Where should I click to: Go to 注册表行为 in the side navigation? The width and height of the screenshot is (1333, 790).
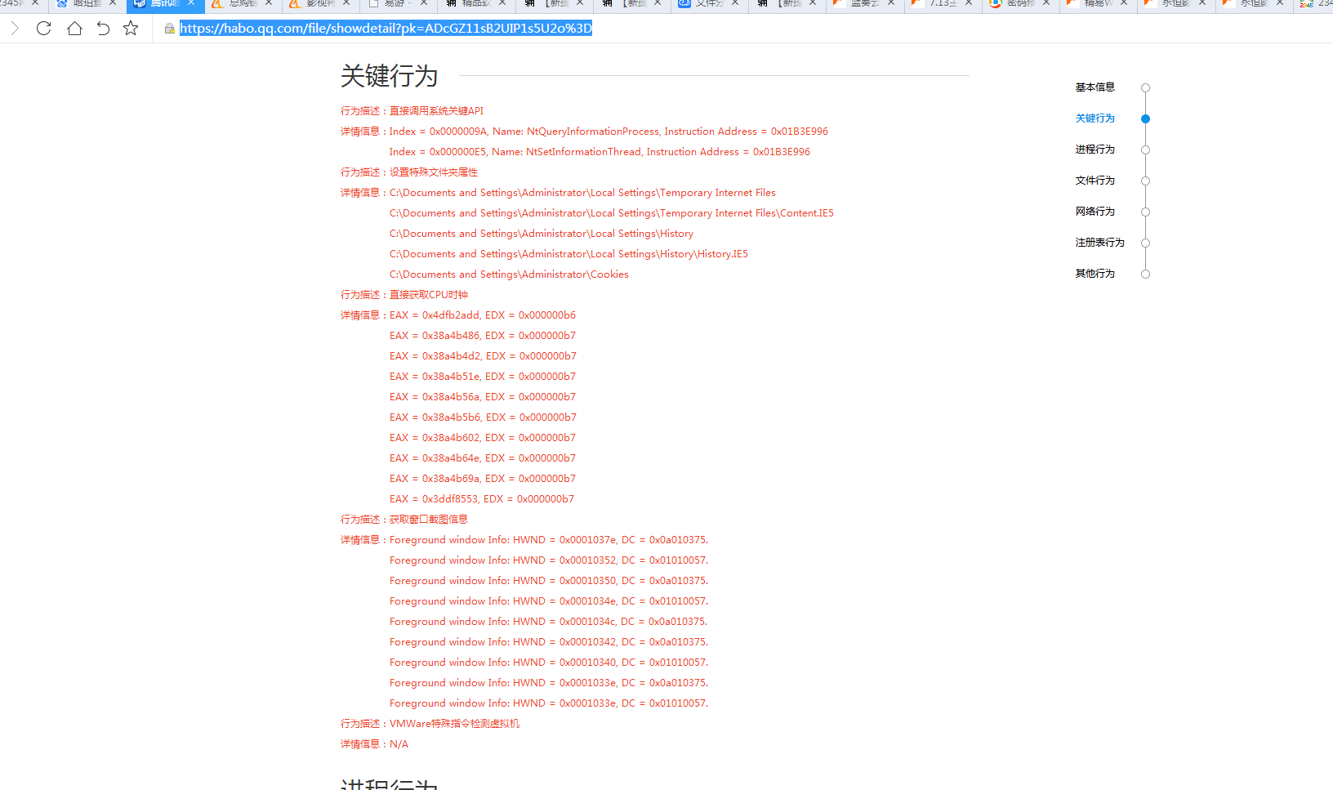(x=1099, y=243)
